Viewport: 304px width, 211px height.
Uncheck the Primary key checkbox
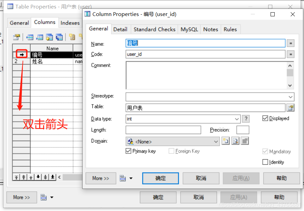129,151
